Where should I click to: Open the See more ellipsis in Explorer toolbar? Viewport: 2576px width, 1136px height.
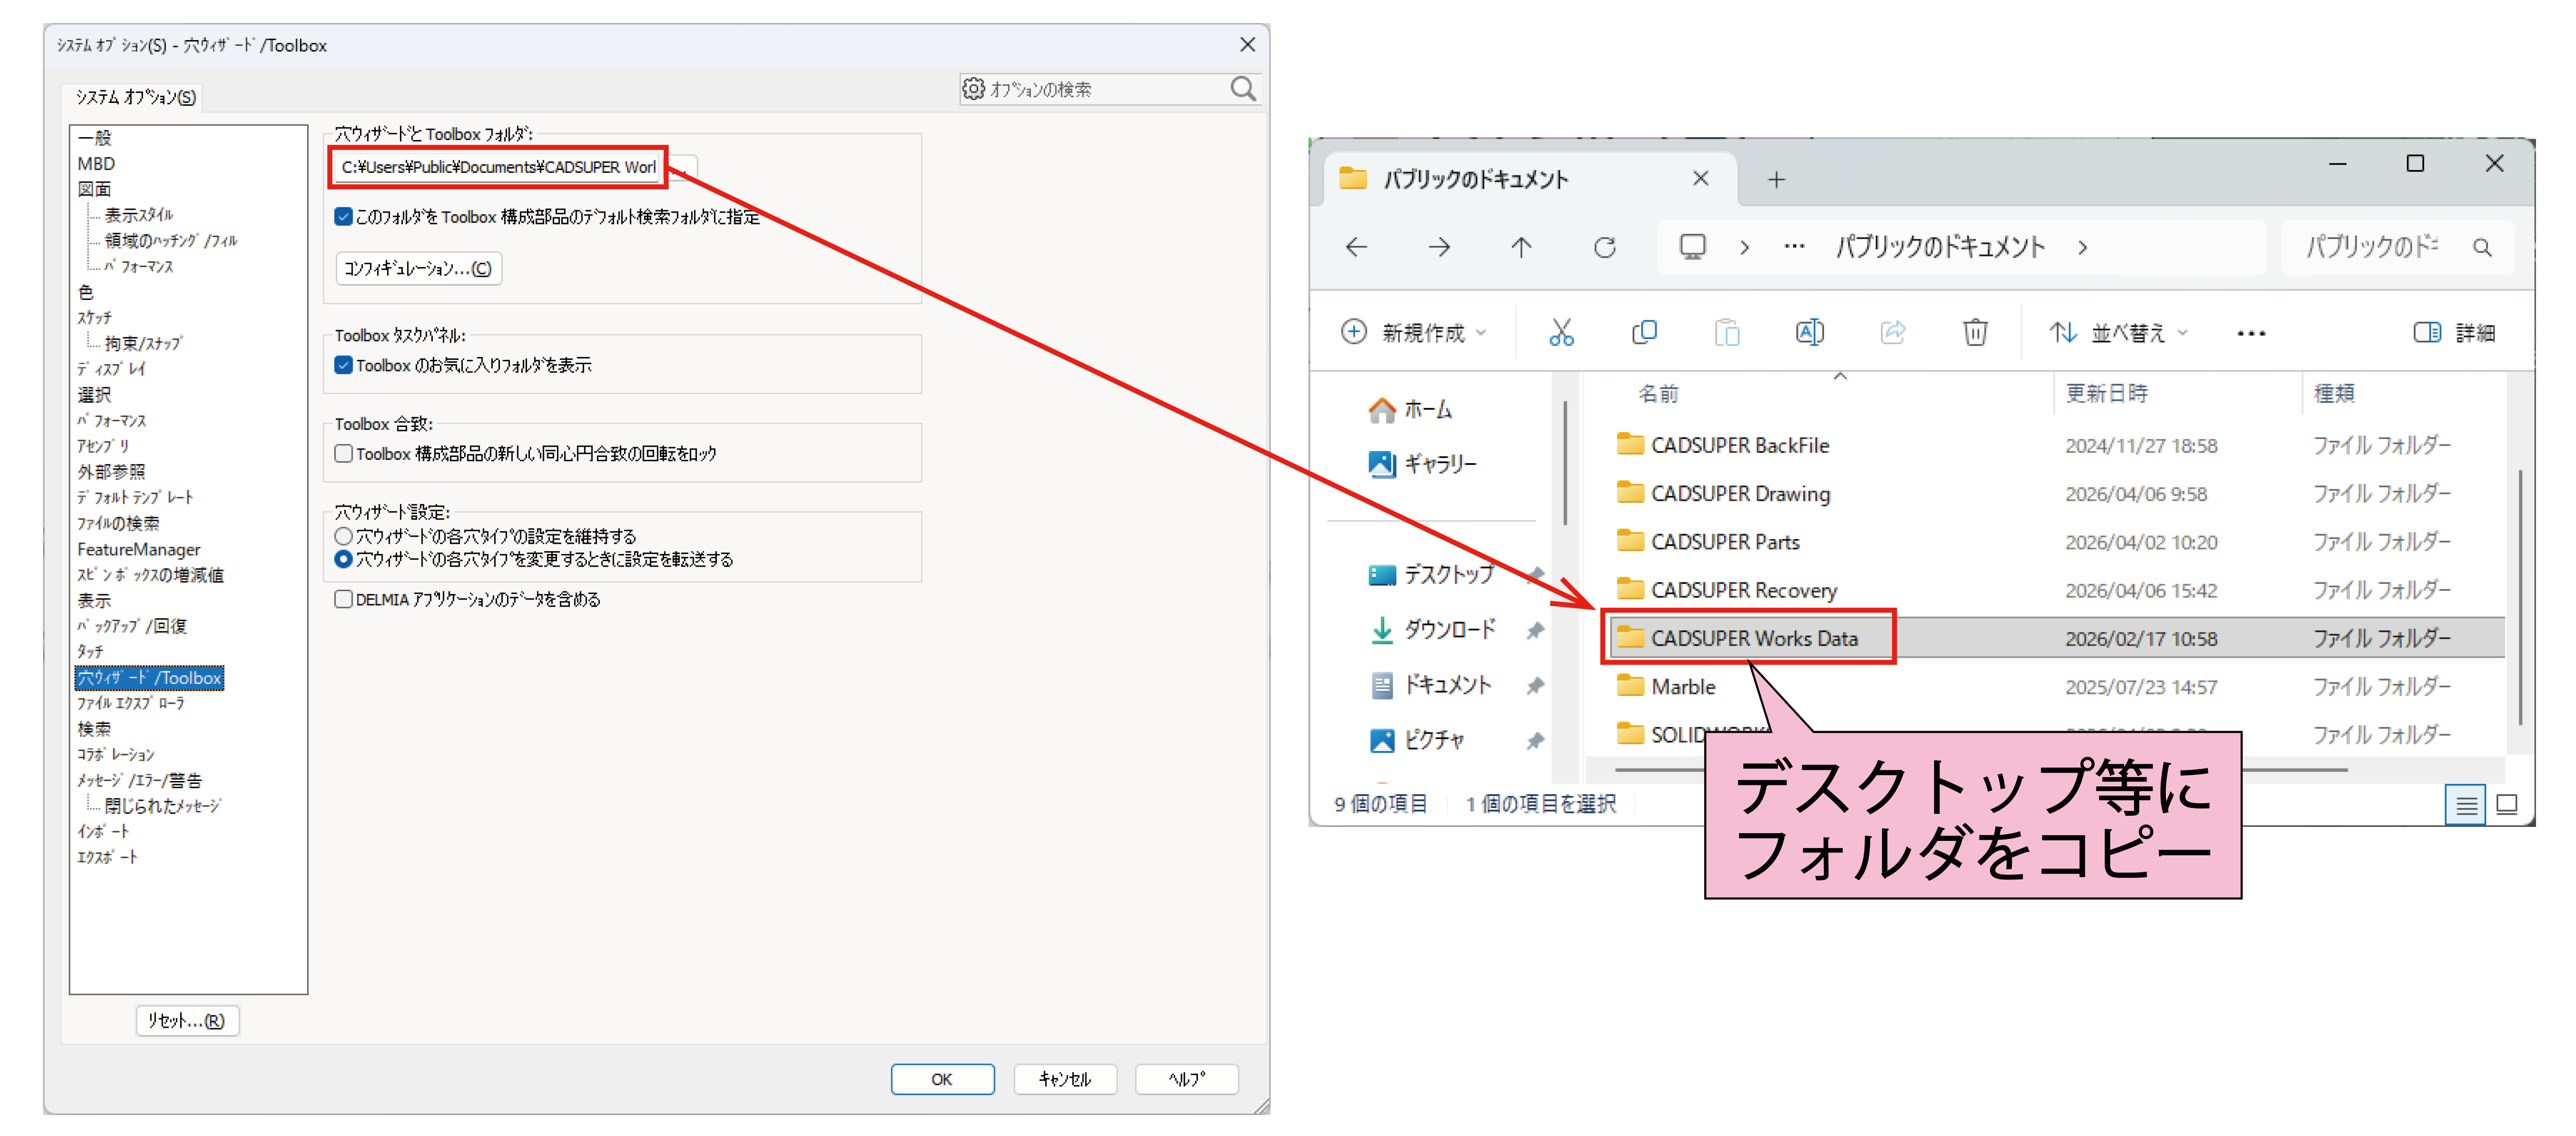[2251, 333]
